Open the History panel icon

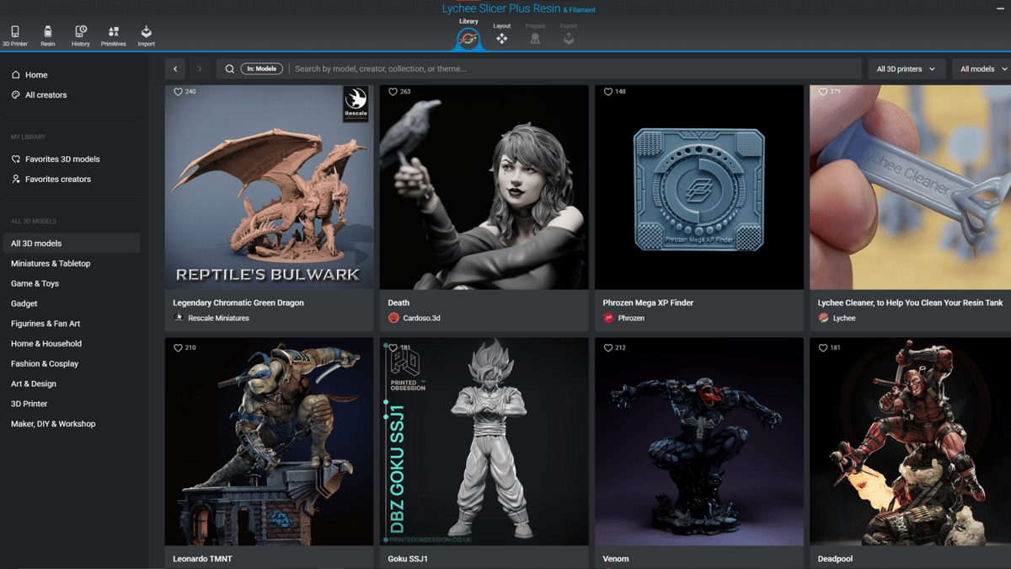(81, 35)
